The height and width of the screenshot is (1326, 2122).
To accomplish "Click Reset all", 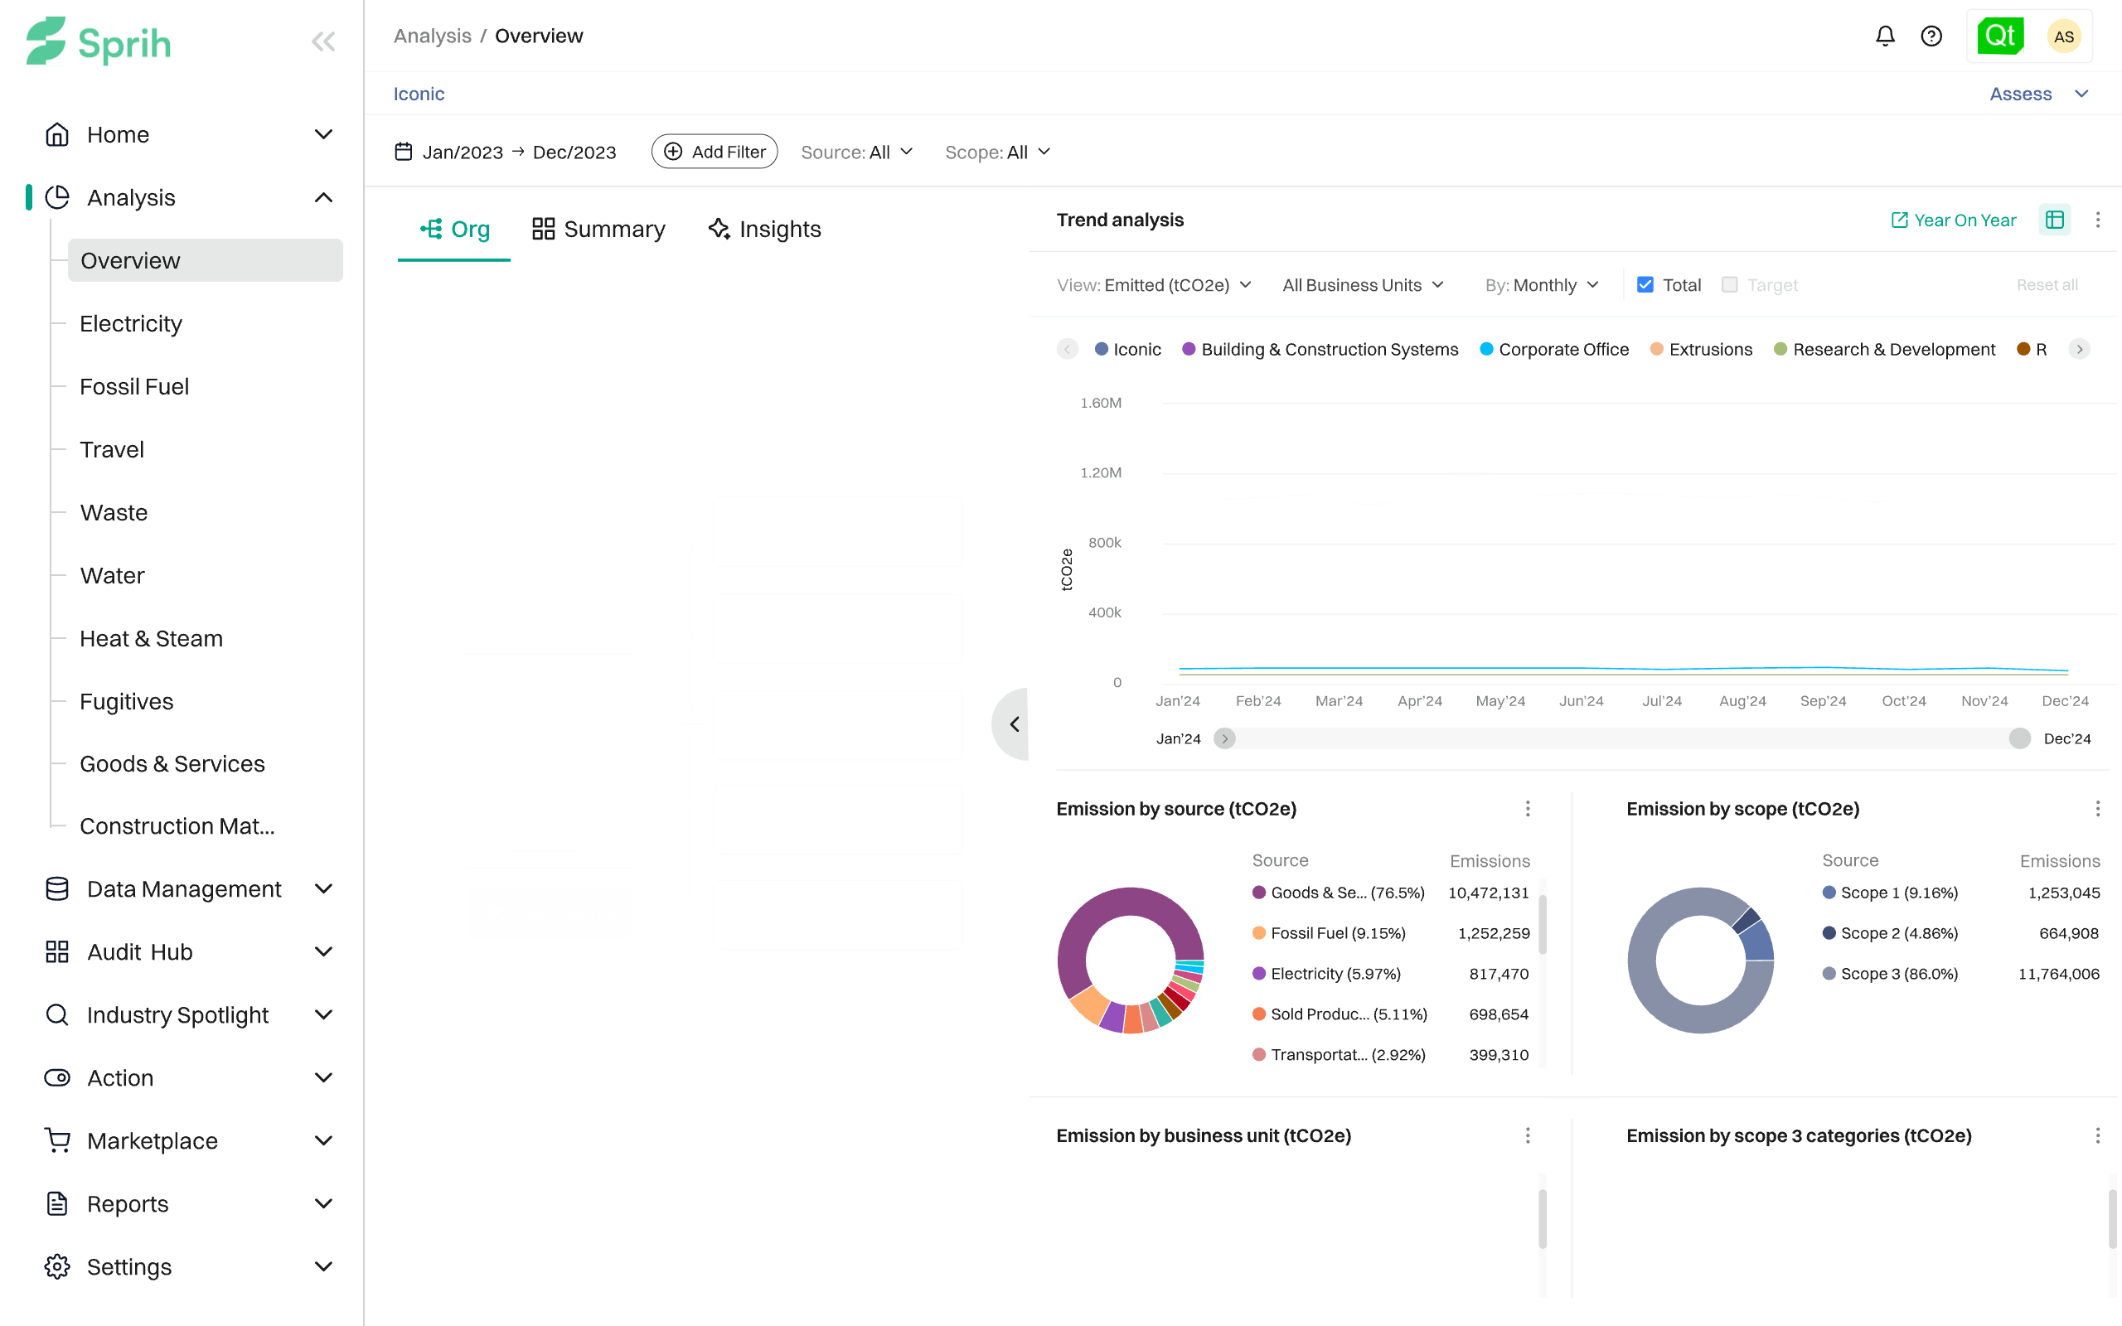I will point(2047,285).
